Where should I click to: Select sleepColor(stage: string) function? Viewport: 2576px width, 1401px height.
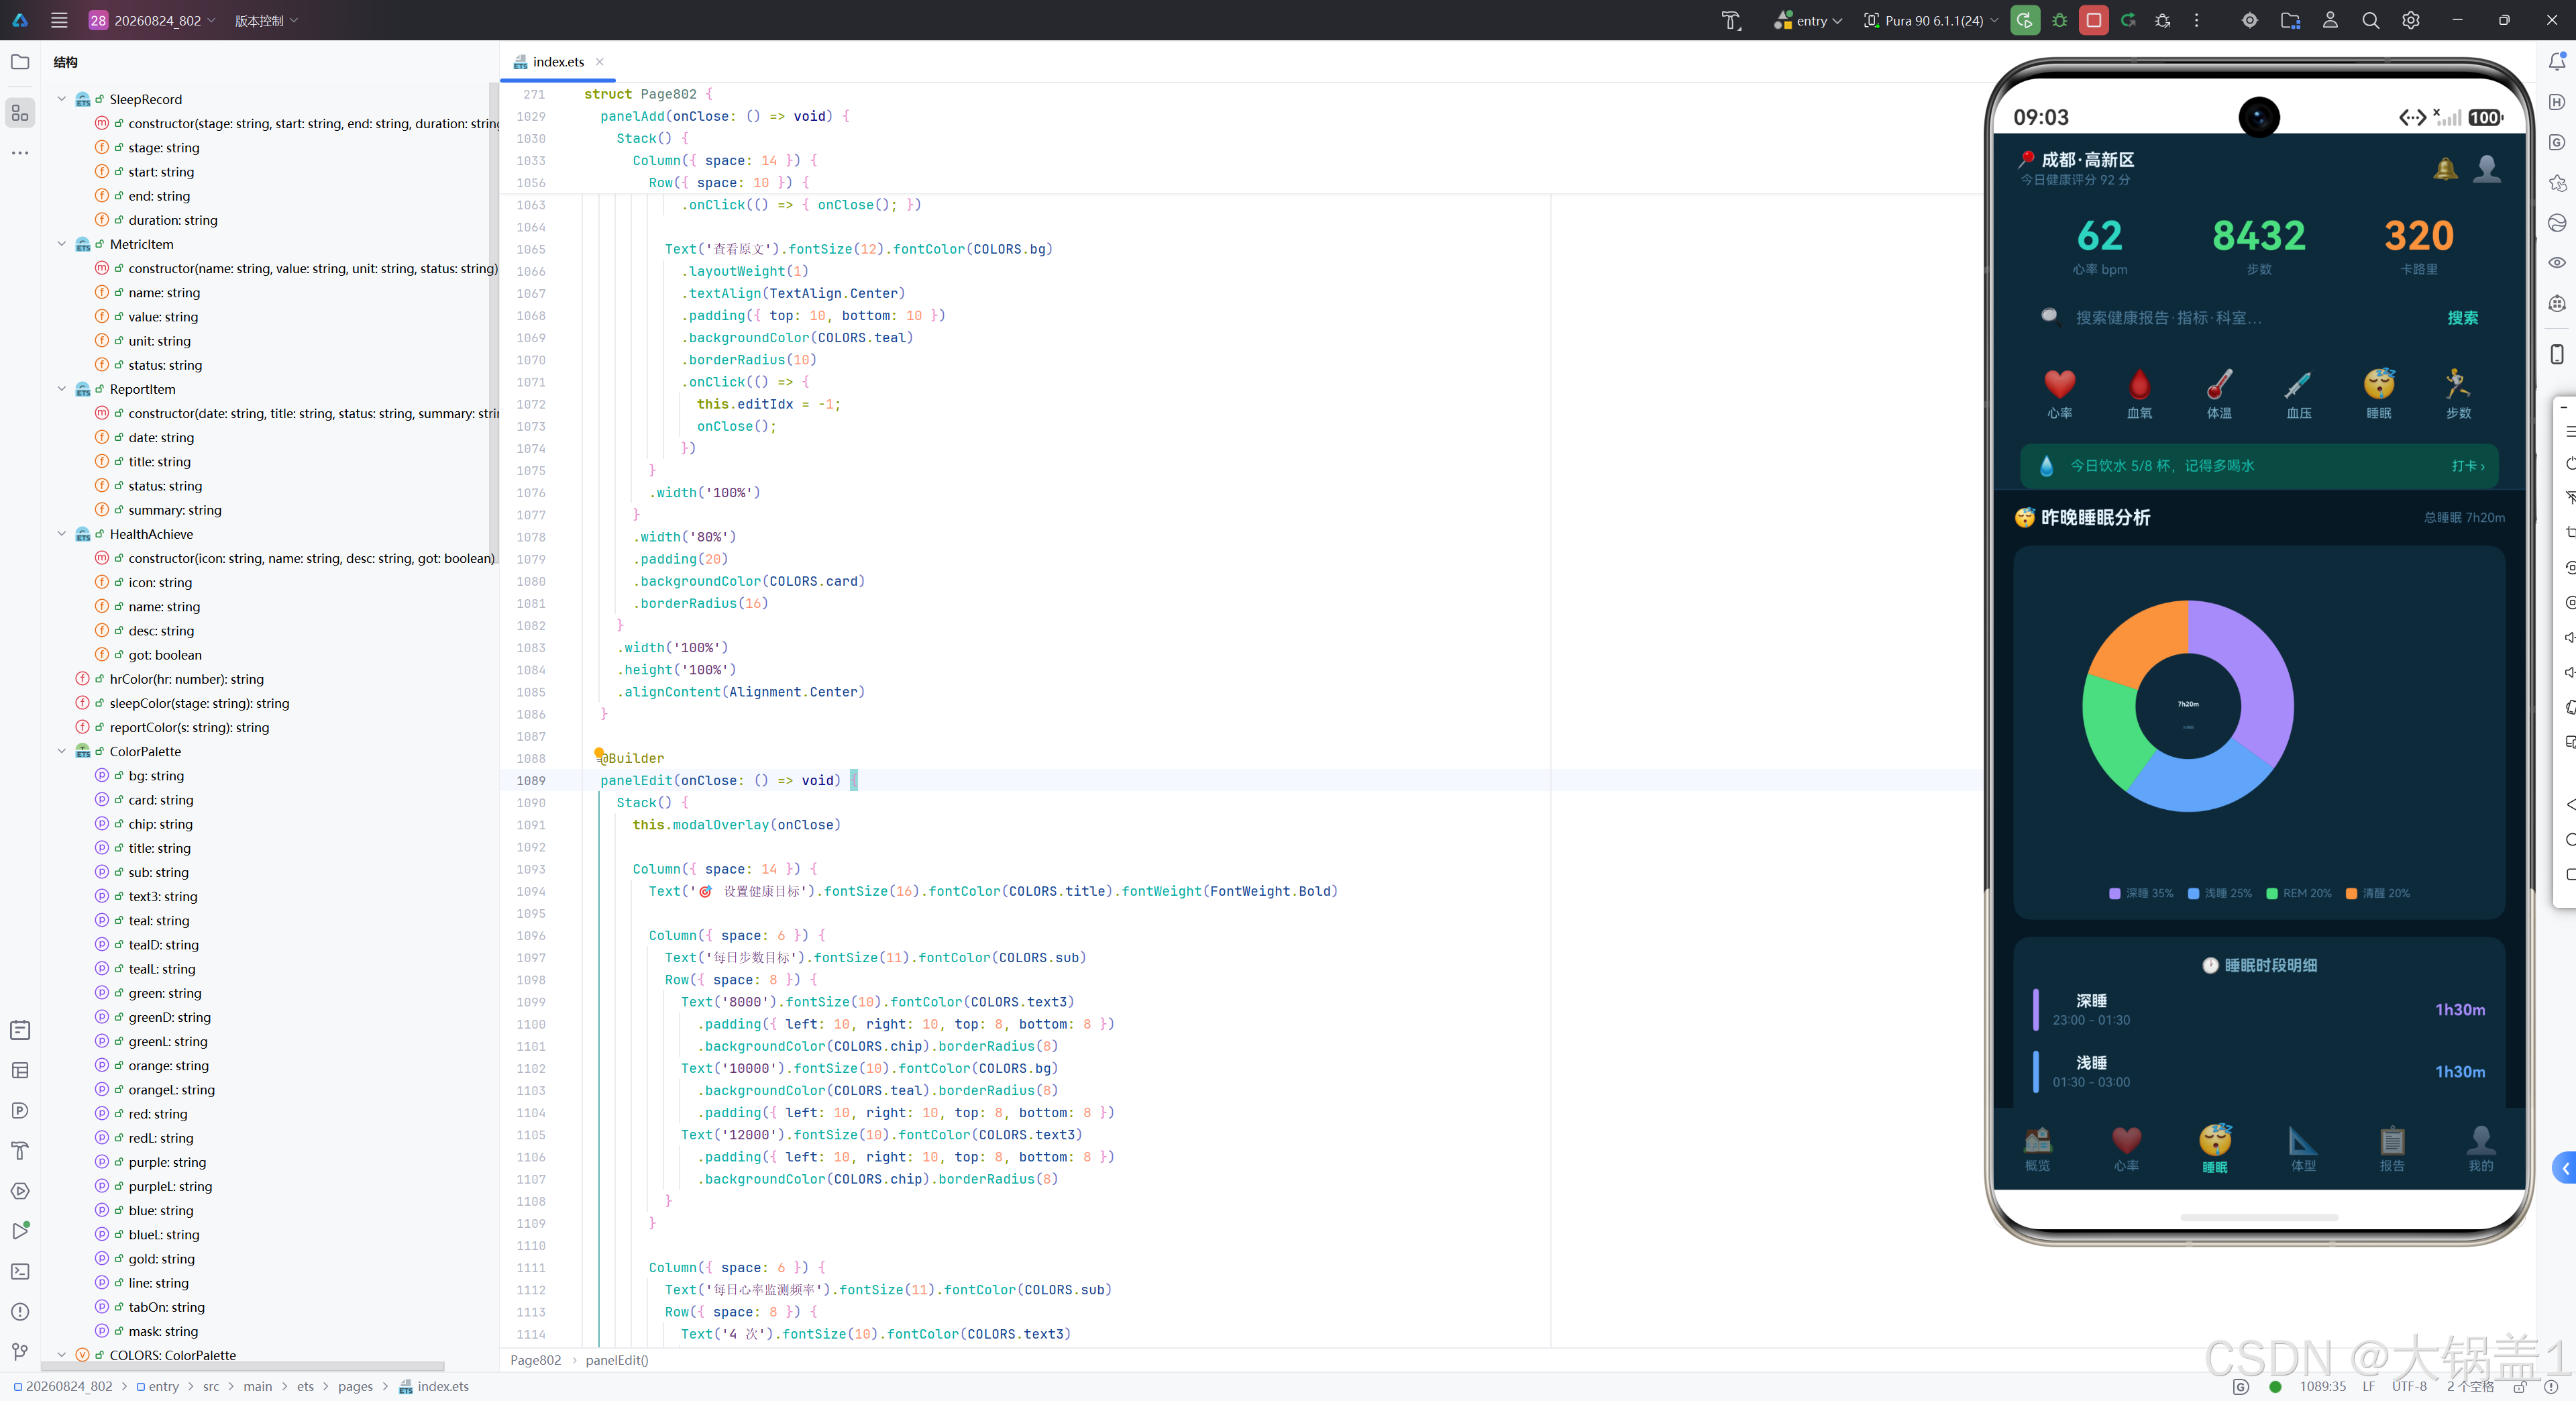pos(199,703)
